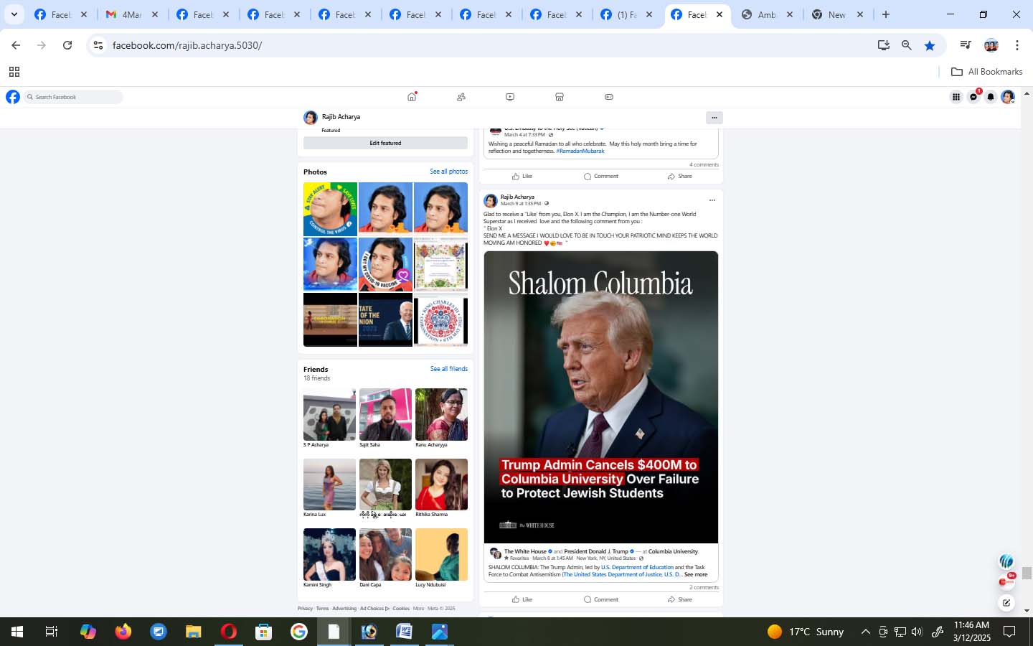Open See all friends link
The image size is (1033, 646).
point(449,369)
